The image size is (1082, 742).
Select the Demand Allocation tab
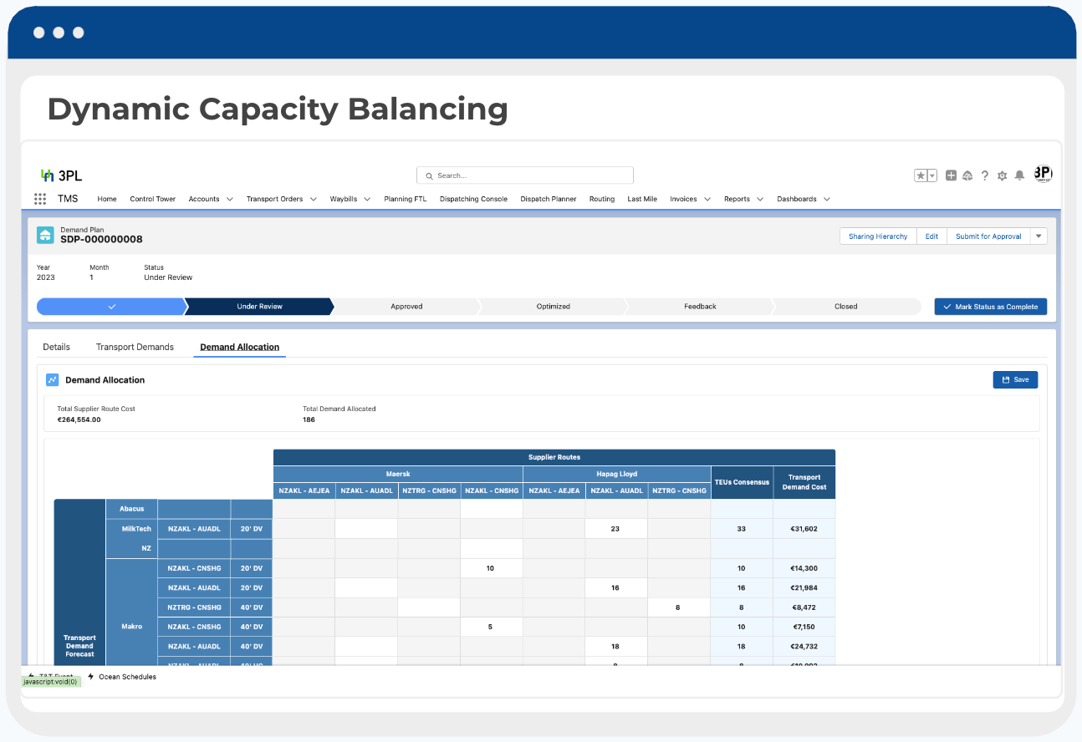[x=240, y=347]
